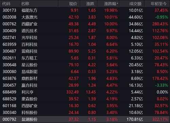This screenshot has height=123, width=170.
Task: Open 道氏技术 stock details
Action: tap(85, 31)
